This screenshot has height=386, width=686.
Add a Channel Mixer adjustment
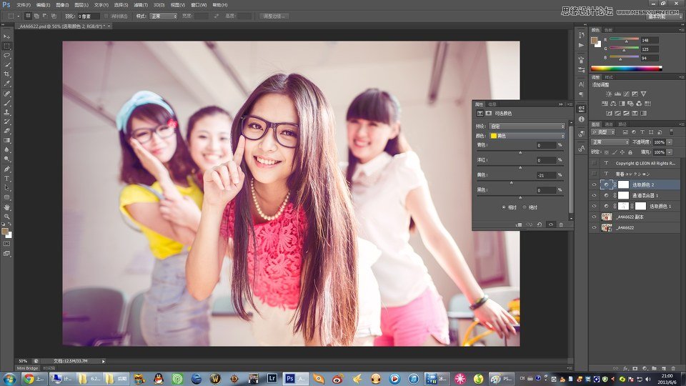pos(639,103)
